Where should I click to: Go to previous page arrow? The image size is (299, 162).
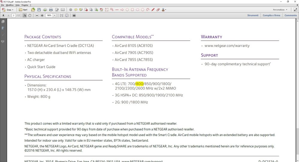(x=3, y=15)
